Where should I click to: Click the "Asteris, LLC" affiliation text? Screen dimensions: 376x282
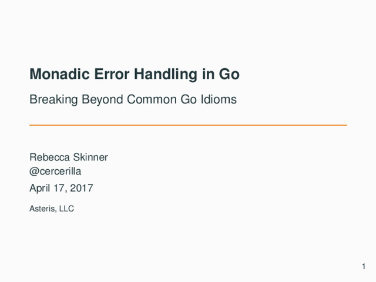coord(52,208)
